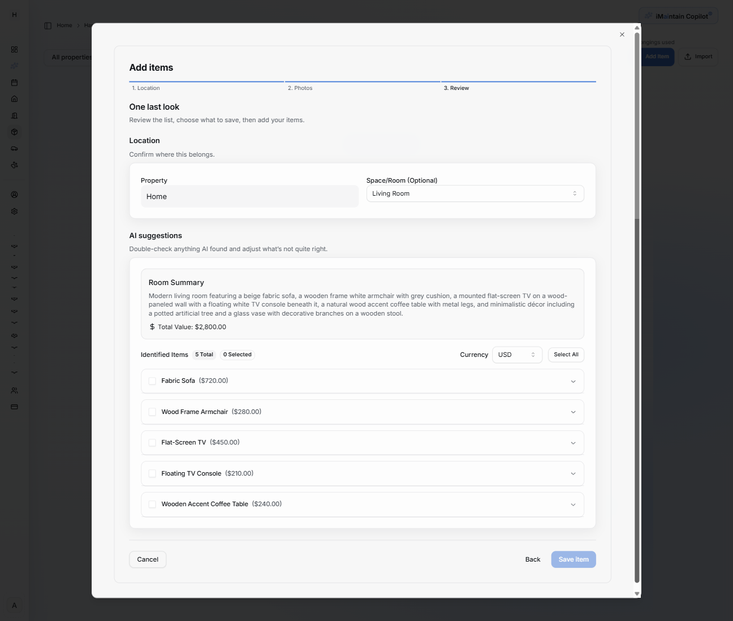Select the belongings package icon in sidebar

point(14,132)
